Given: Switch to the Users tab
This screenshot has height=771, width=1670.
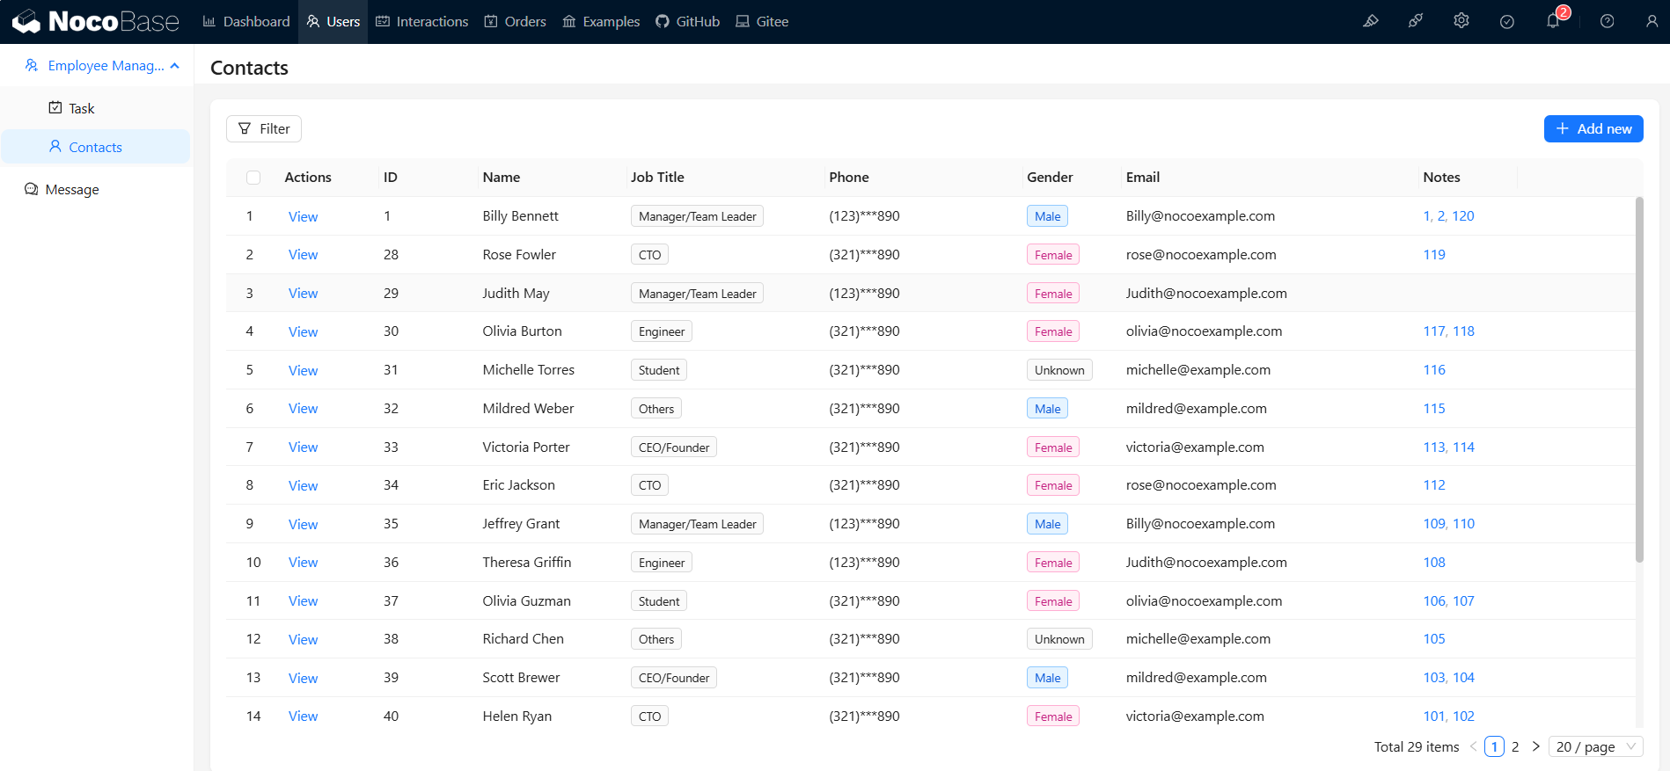Looking at the screenshot, I should point(333,21).
